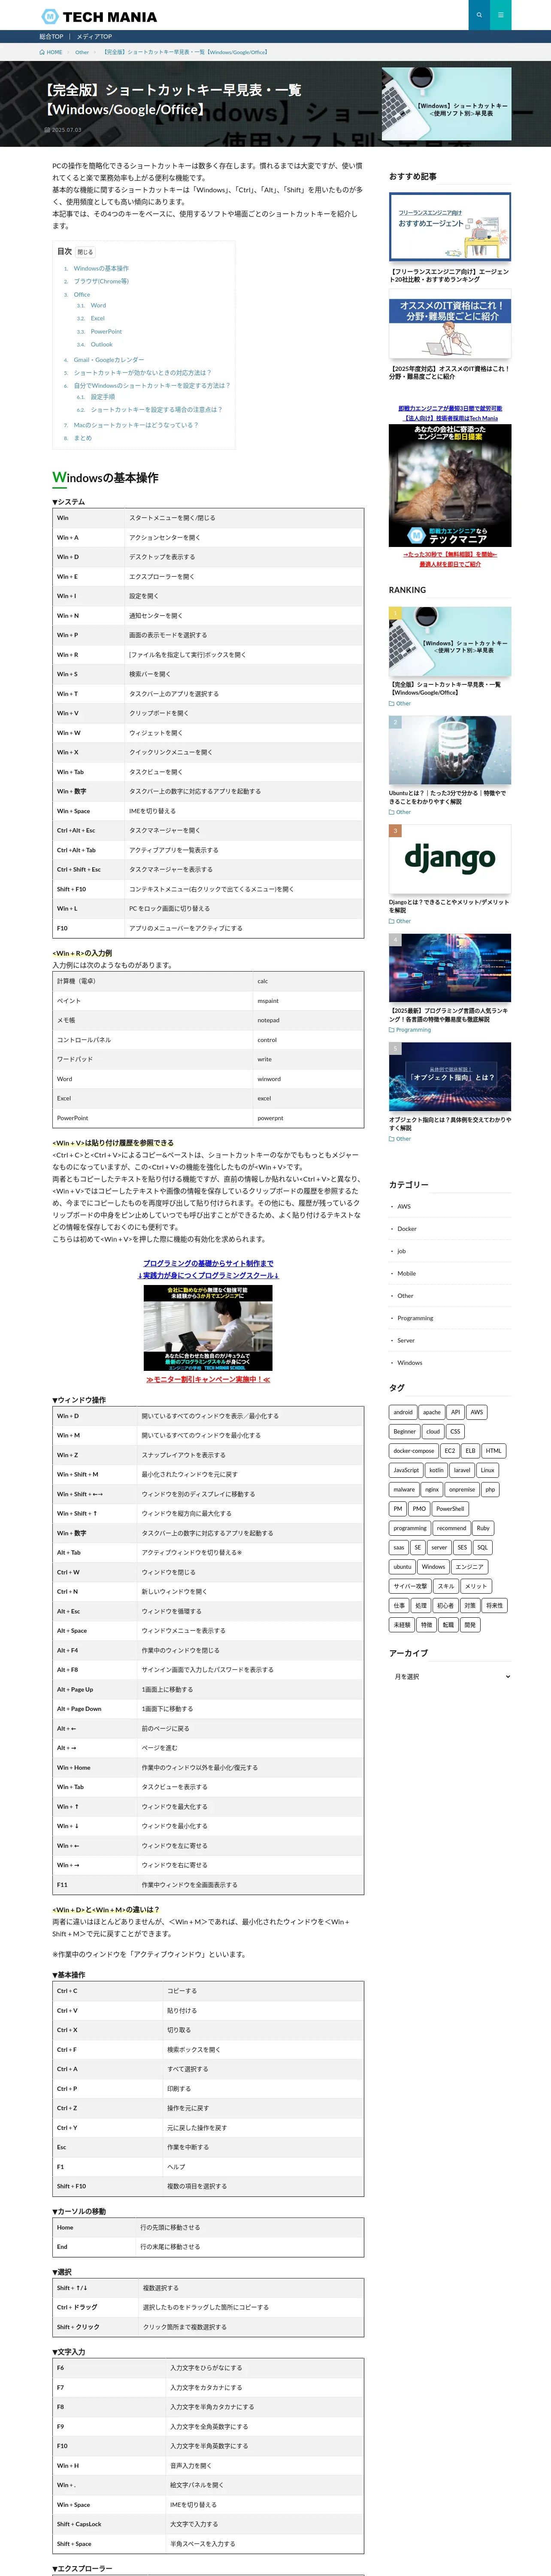The height and width of the screenshot is (2576, 551).
Task: Open the プログラミング言語 popularity ranking title
Action: (x=449, y=1014)
